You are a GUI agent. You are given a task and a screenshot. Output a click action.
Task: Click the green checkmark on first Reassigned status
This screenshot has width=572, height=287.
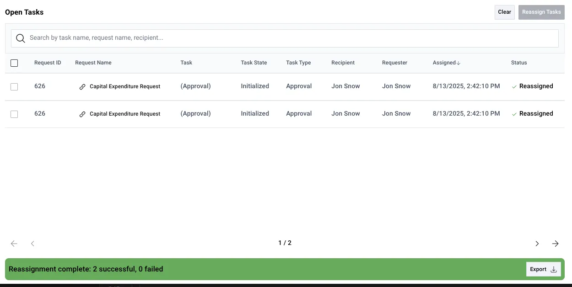[513, 86]
